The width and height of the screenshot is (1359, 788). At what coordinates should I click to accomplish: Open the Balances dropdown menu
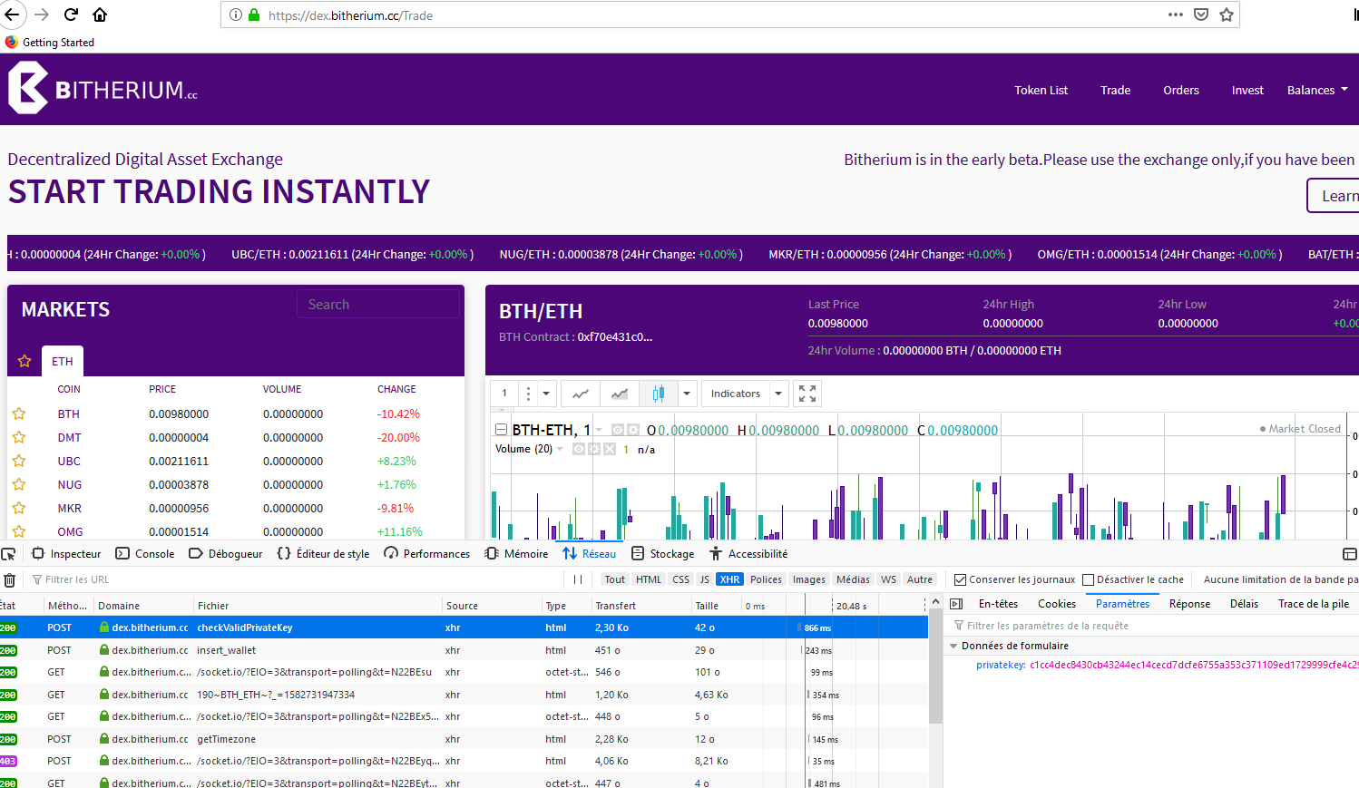tap(1317, 90)
